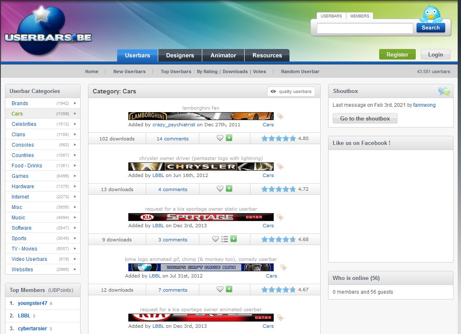Expand the Clans category arrow
The height and width of the screenshot is (334, 461).
point(75,134)
